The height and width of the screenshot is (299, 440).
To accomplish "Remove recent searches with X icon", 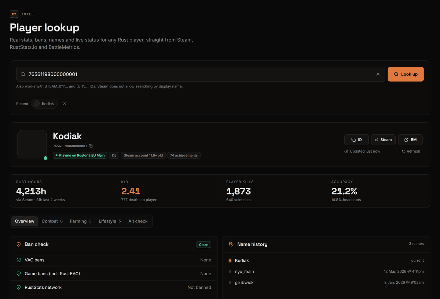I will [65, 104].
